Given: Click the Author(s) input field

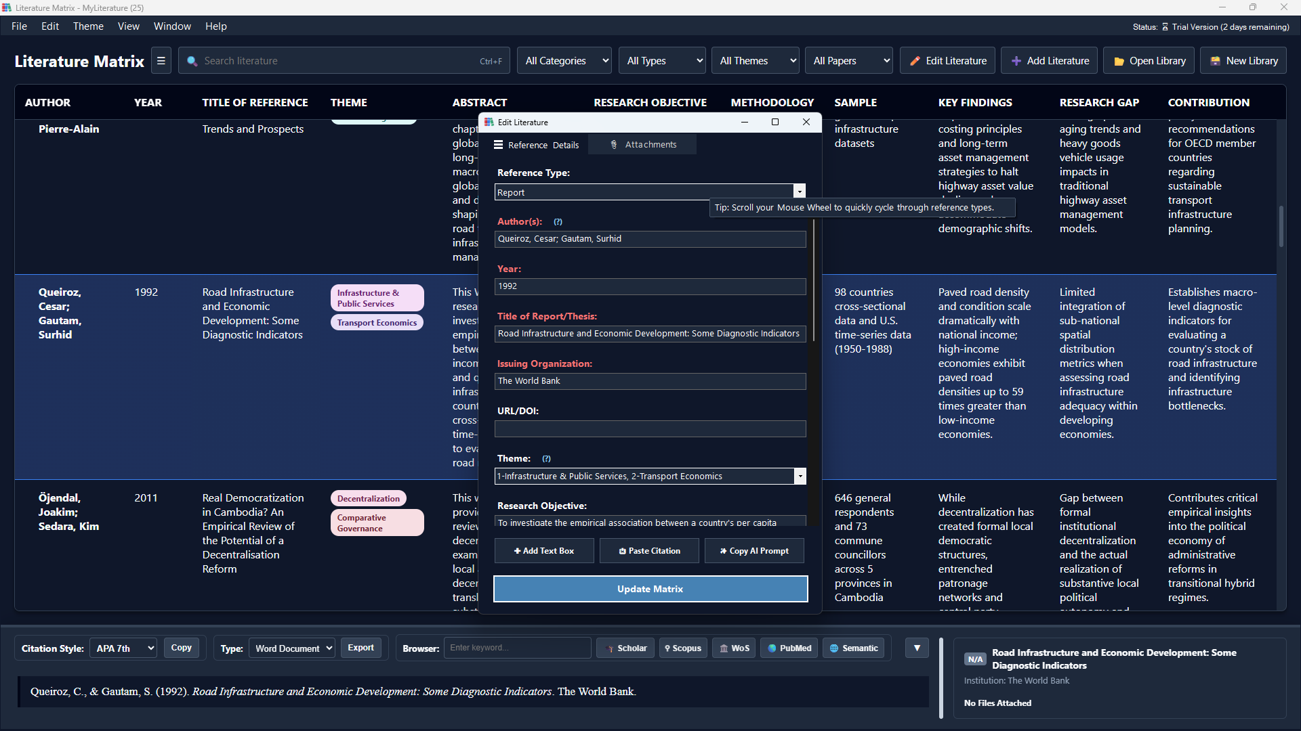Looking at the screenshot, I should point(650,239).
